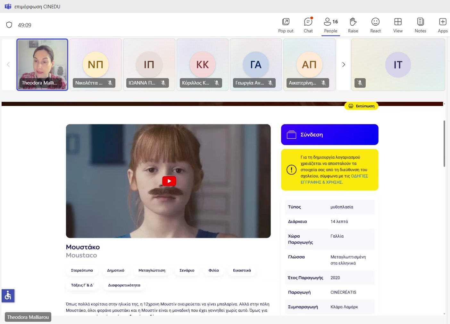Select Theodora Malliarou's video thumbnail
Viewport: 450px width, 324px height.
tap(42, 65)
